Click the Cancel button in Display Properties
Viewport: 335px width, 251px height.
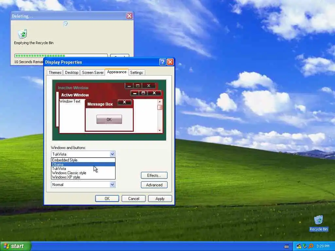pos(133,198)
